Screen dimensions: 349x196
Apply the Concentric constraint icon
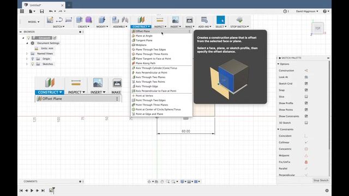tap(306, 149)
